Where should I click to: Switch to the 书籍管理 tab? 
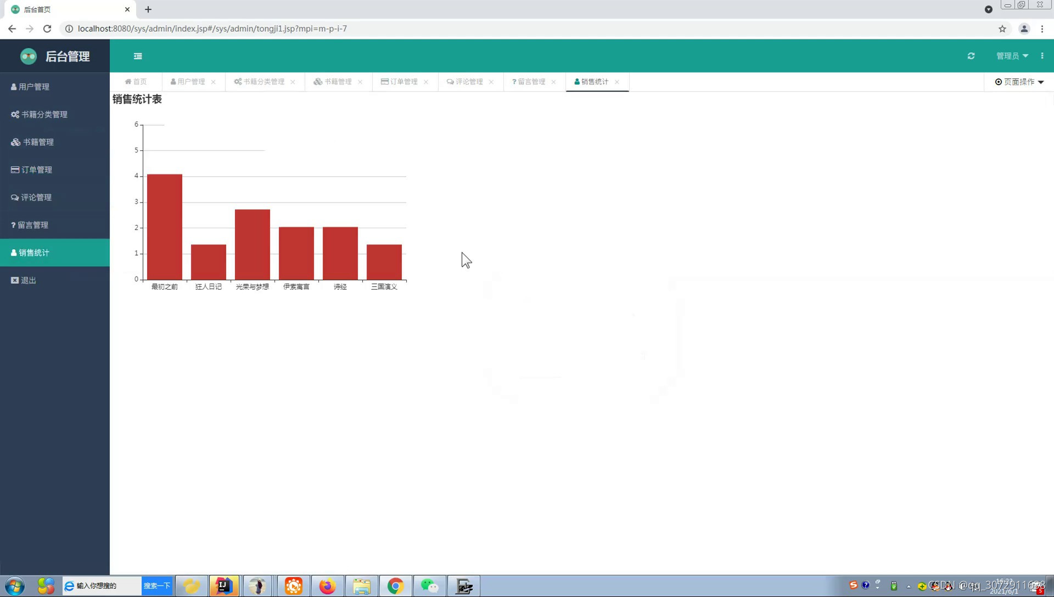click(x=333, y=82)
